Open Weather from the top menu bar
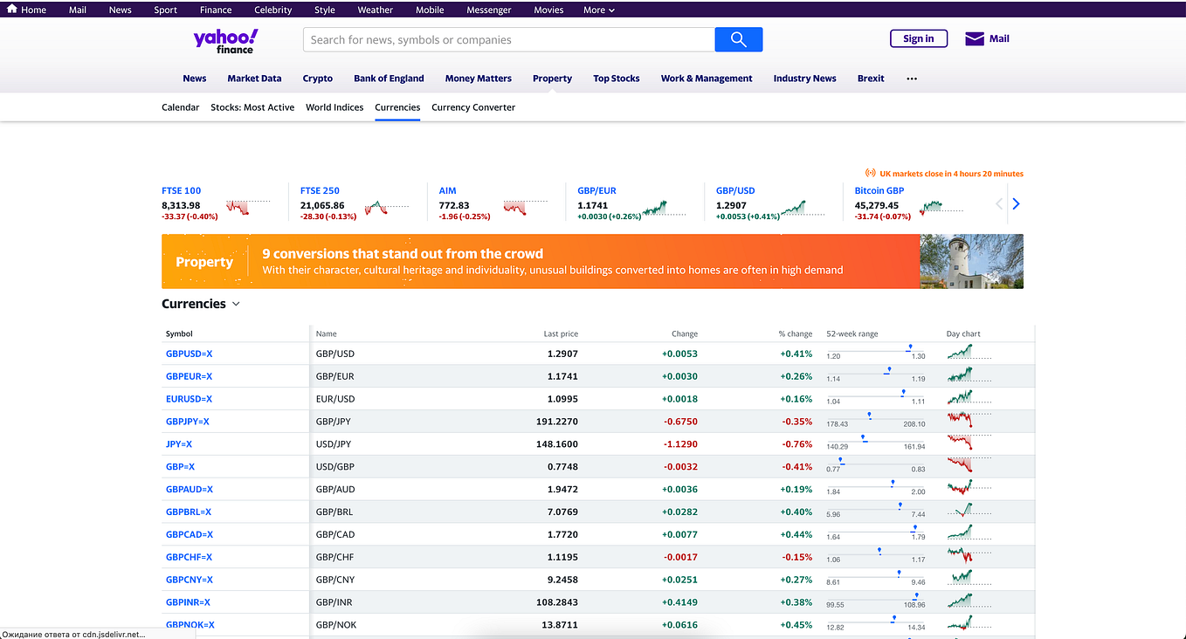The width and height of the screenshot is (1186, 639). [x=375, y=10]
